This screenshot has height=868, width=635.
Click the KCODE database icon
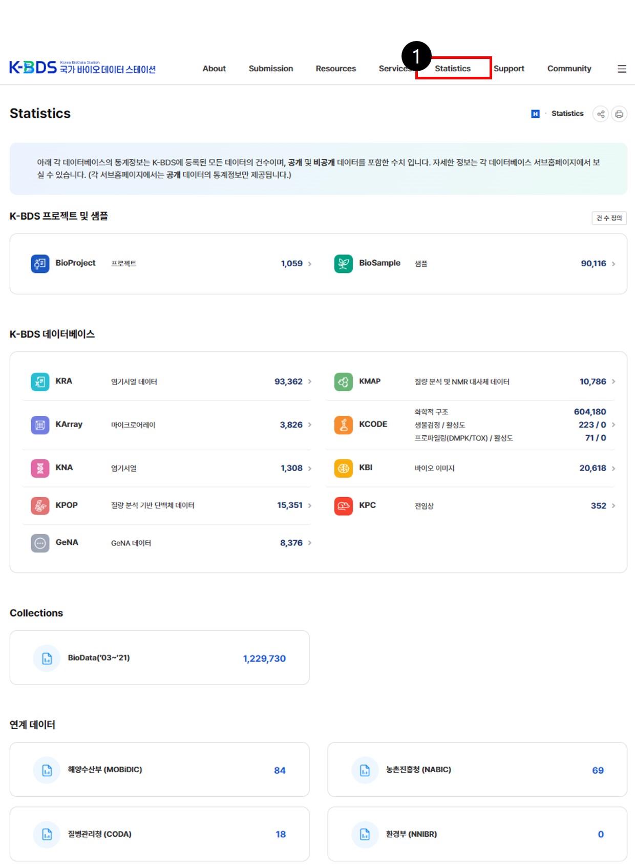click(344, 425)
